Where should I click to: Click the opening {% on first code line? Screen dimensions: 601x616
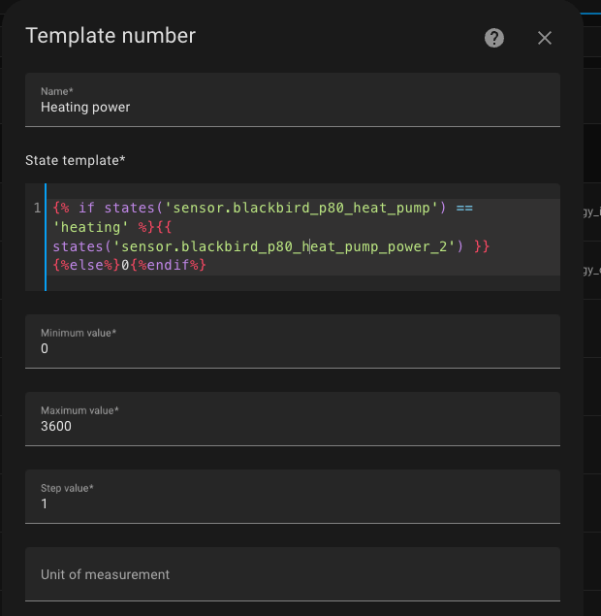click(61, 209)
